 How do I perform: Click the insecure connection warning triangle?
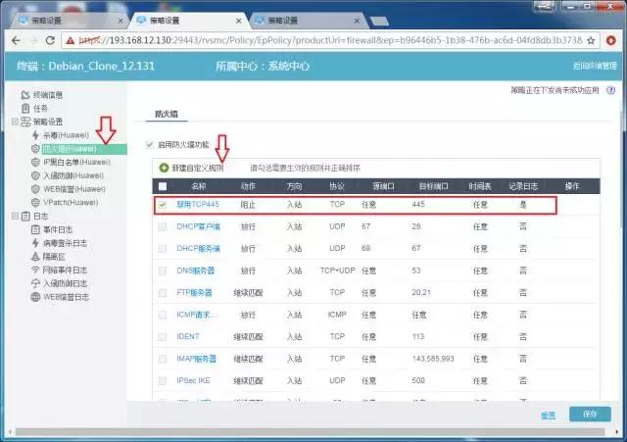coord(71,40)
